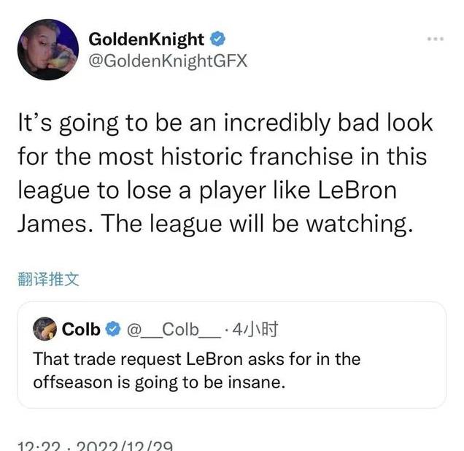Screen dimensions: 464x451
Task: Click "watching." ending the main tweet
Action: pyautogui.click(x=359, y=224)
